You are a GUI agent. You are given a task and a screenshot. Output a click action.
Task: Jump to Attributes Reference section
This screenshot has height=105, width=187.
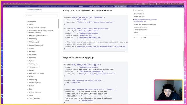point(141,30)
